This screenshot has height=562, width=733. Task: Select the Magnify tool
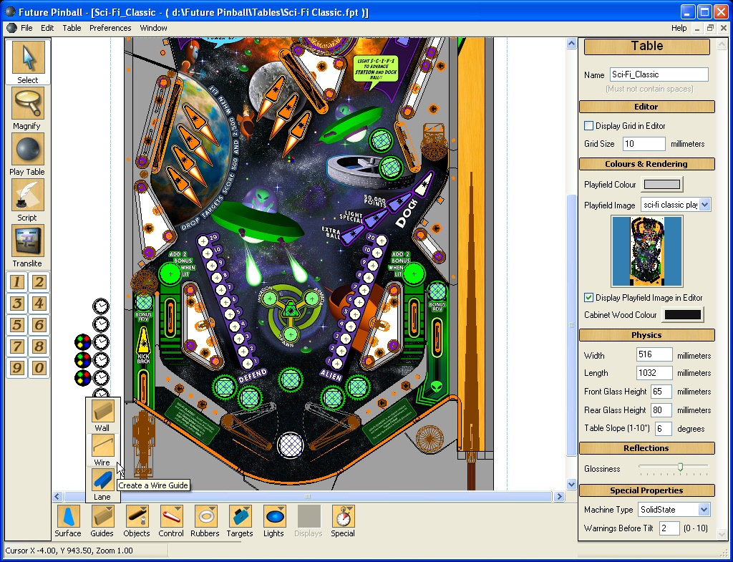click(x=28, y=104)
